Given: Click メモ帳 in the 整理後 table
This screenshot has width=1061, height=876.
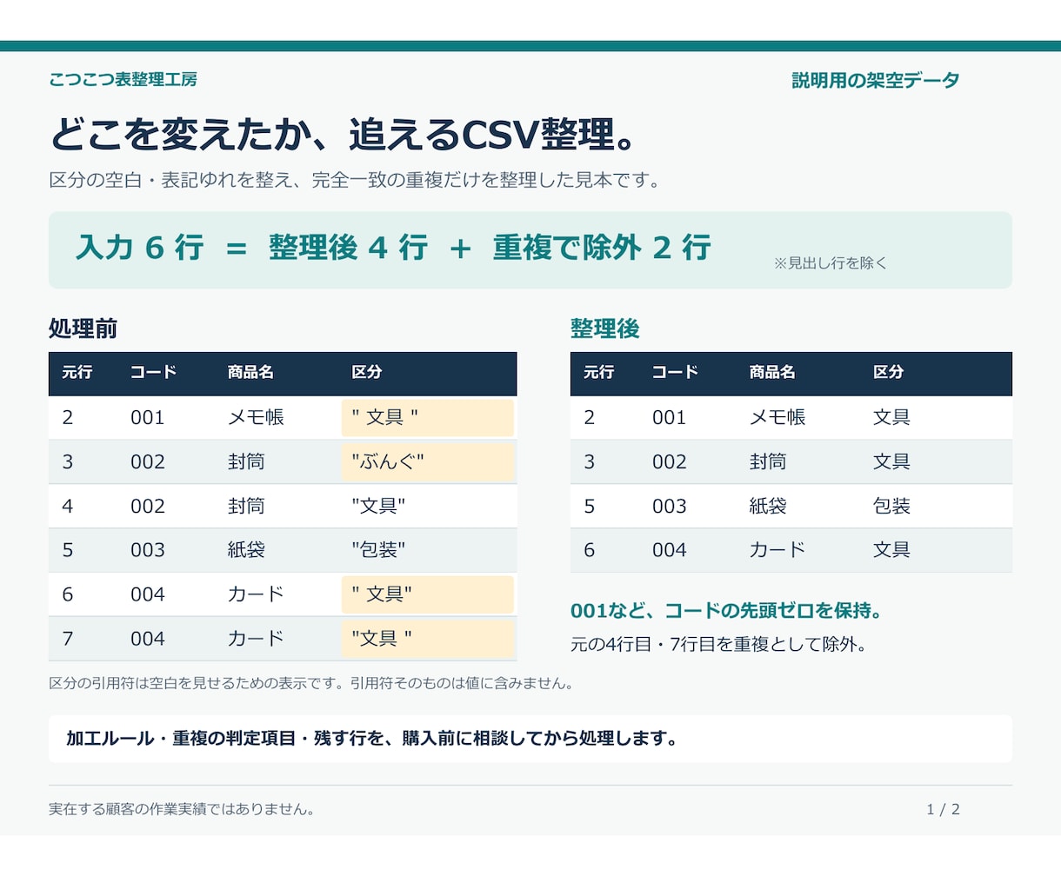Looking at the screenshot, I should pyautogui.click(x=777, y=417).
